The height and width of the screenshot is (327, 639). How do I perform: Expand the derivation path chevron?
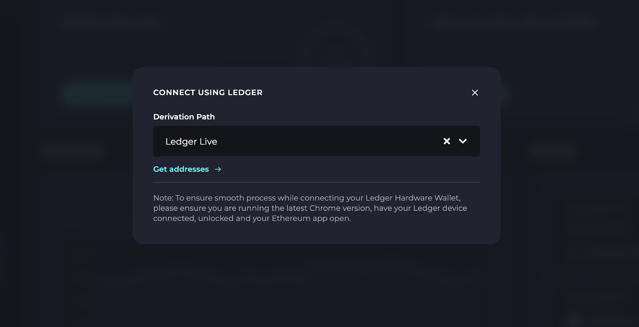pyautogui.click(x=462, y=141)
